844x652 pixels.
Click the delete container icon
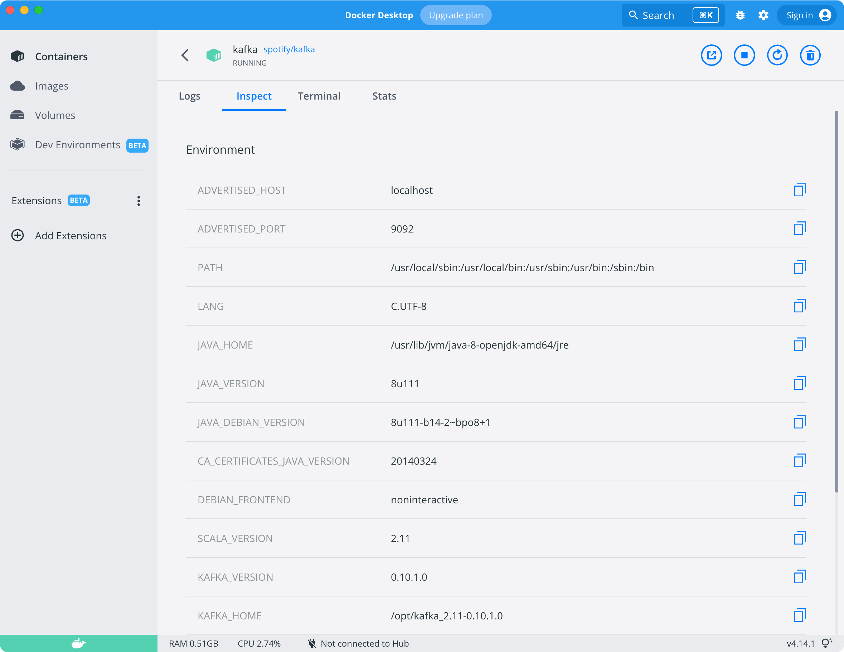tap(810, 56)
